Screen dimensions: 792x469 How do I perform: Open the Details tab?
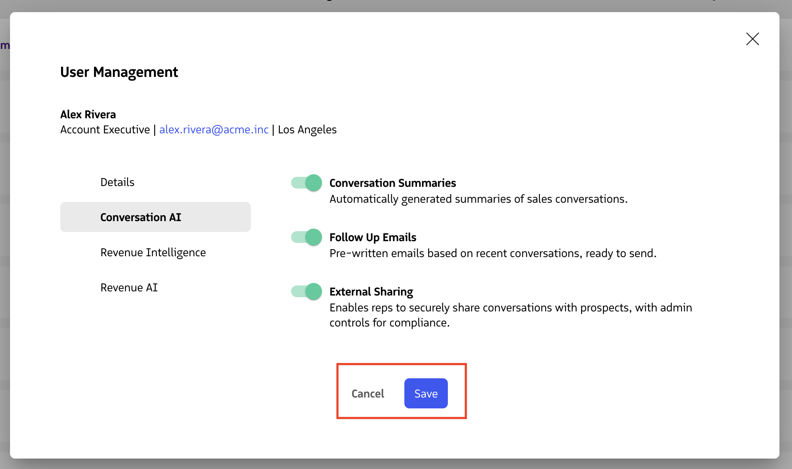(117, 182)
